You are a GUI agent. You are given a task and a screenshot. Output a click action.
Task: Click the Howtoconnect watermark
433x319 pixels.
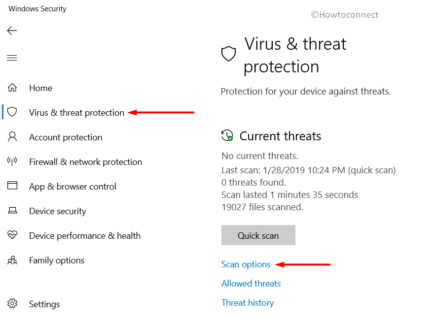coord(345,14)
